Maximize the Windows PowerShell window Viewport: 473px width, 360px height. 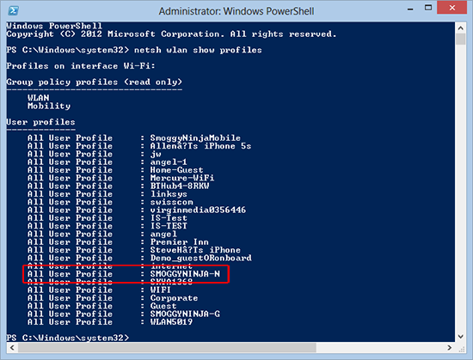pos(428,8)
